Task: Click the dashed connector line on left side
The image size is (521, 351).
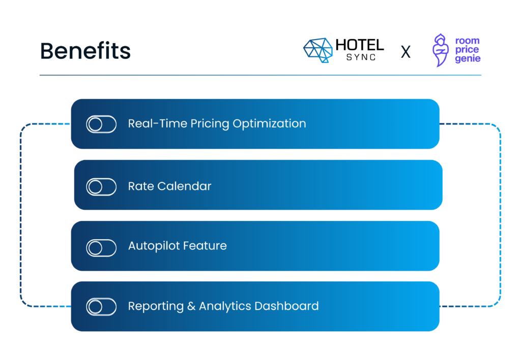Action: pyautogui.click(x=21, y=215)
